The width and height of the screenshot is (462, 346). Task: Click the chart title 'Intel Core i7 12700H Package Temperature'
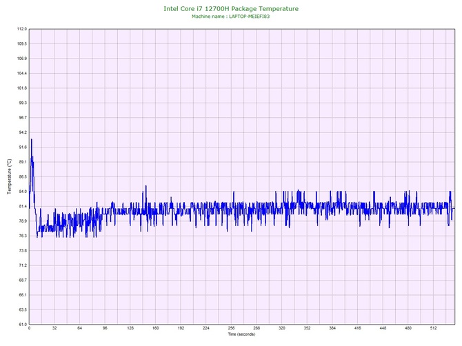[231, 9]
